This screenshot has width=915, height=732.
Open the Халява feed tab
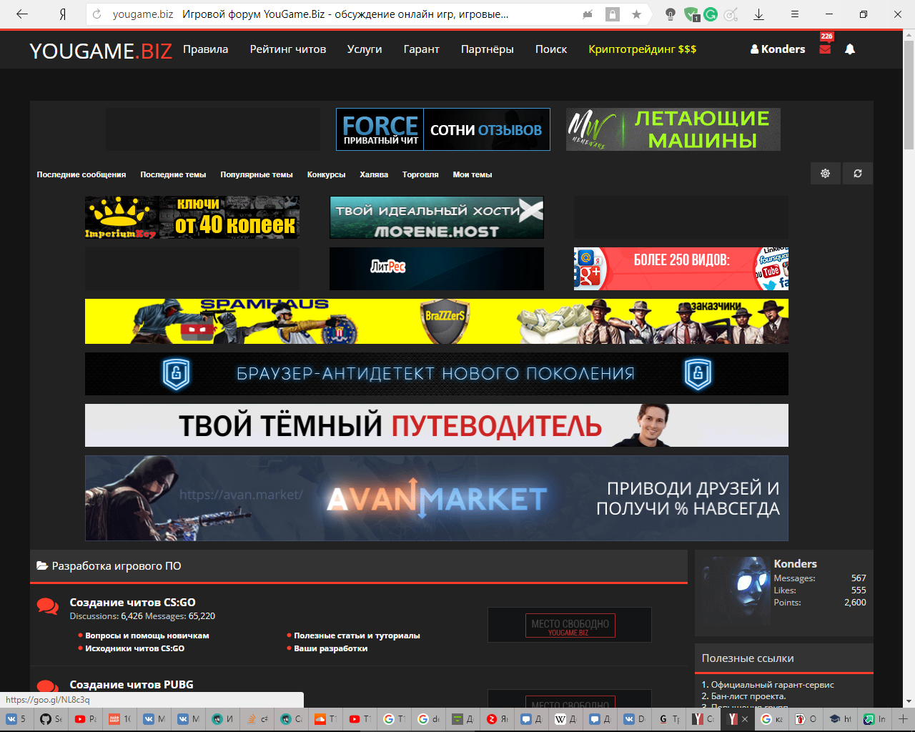tap(374, 174)
